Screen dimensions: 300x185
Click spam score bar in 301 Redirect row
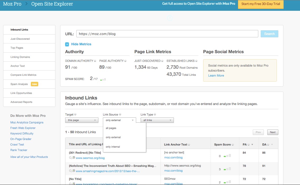point(227,156)
